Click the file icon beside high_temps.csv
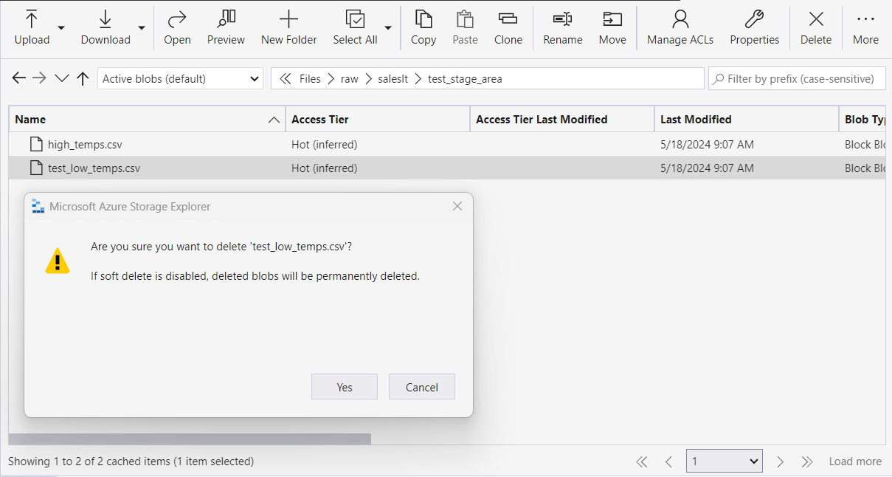 point(36,144)
